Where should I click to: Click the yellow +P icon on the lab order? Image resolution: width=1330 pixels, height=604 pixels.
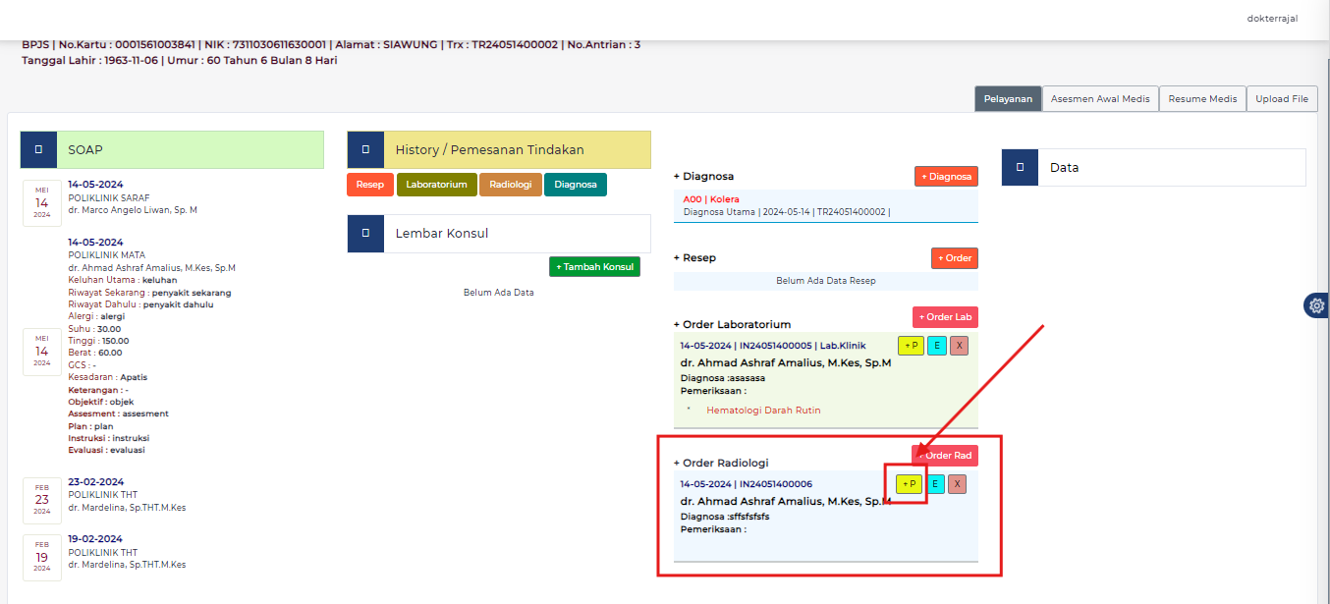point(910,346)
